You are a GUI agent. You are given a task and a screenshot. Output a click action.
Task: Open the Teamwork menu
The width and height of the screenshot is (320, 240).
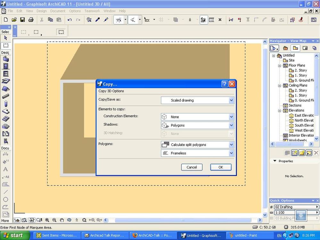92,11
